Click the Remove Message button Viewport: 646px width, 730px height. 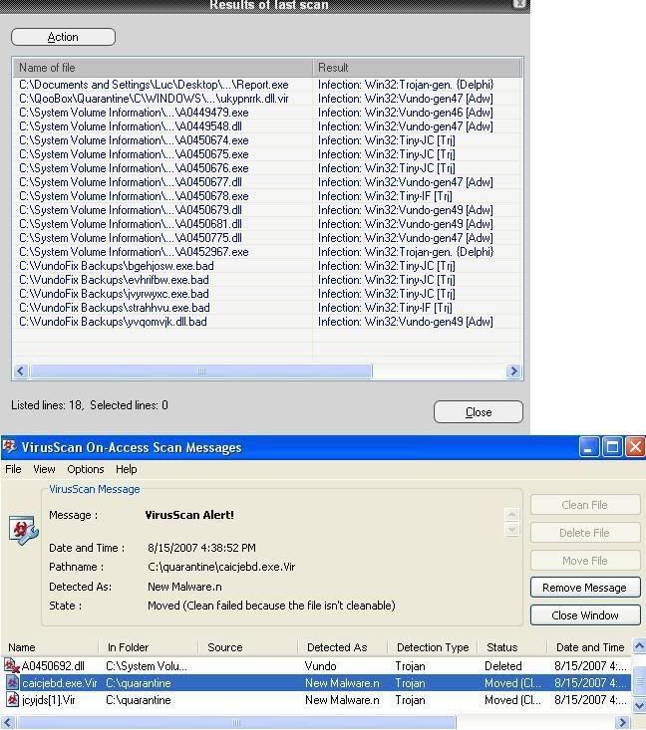click(584, 588)
